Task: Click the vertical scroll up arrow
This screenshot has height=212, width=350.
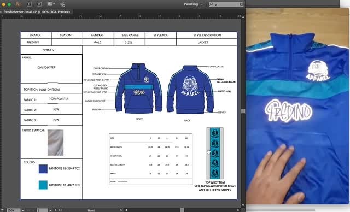Action: coord(243,17)
